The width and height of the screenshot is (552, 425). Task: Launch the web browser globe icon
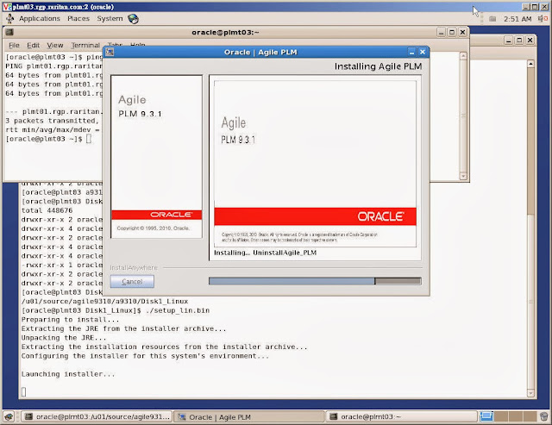click(x=133, y=19)
